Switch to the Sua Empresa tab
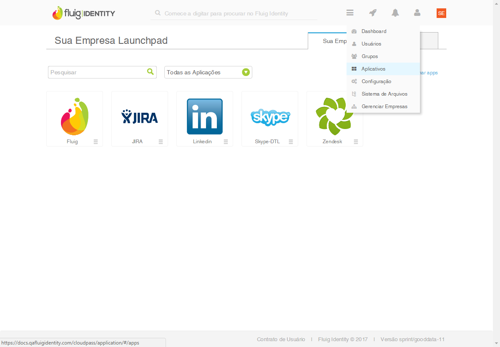The image size is (500, 347). click(327, 41)
